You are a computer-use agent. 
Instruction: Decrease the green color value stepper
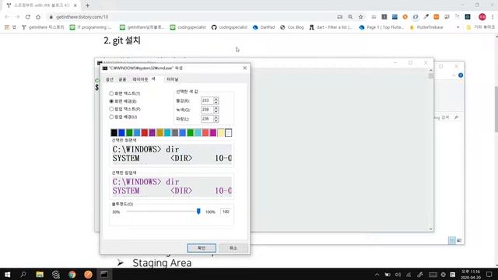(x=216, y=111)
